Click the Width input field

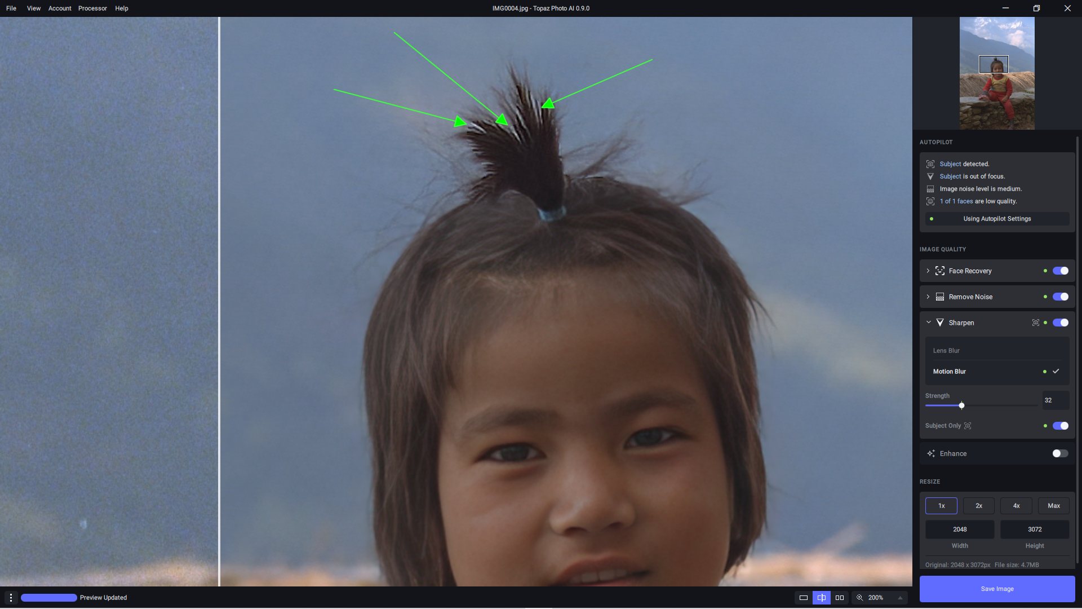tap(960, 529)
